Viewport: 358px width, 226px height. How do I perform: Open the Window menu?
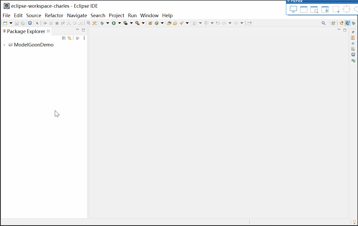pos(149,15)
